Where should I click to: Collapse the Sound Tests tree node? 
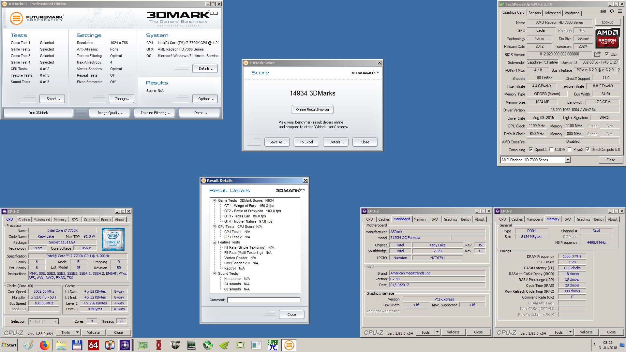click(215, 274)
